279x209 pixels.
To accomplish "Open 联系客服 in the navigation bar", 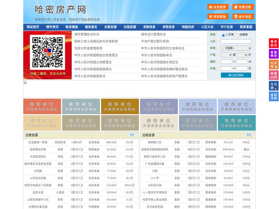I will [246, 27].
